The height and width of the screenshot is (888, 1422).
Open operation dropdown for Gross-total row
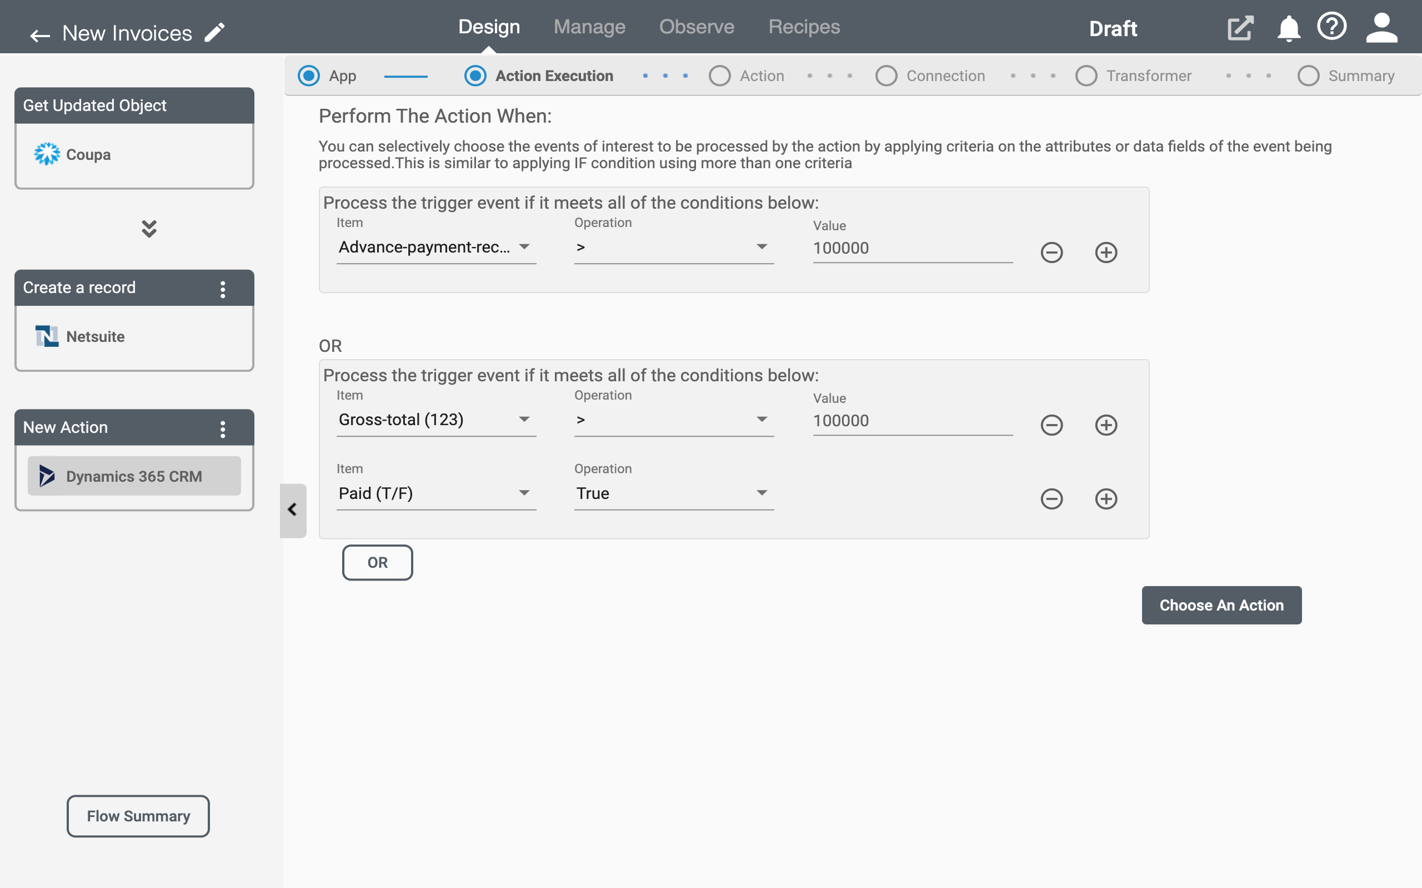tap(674, 420)
